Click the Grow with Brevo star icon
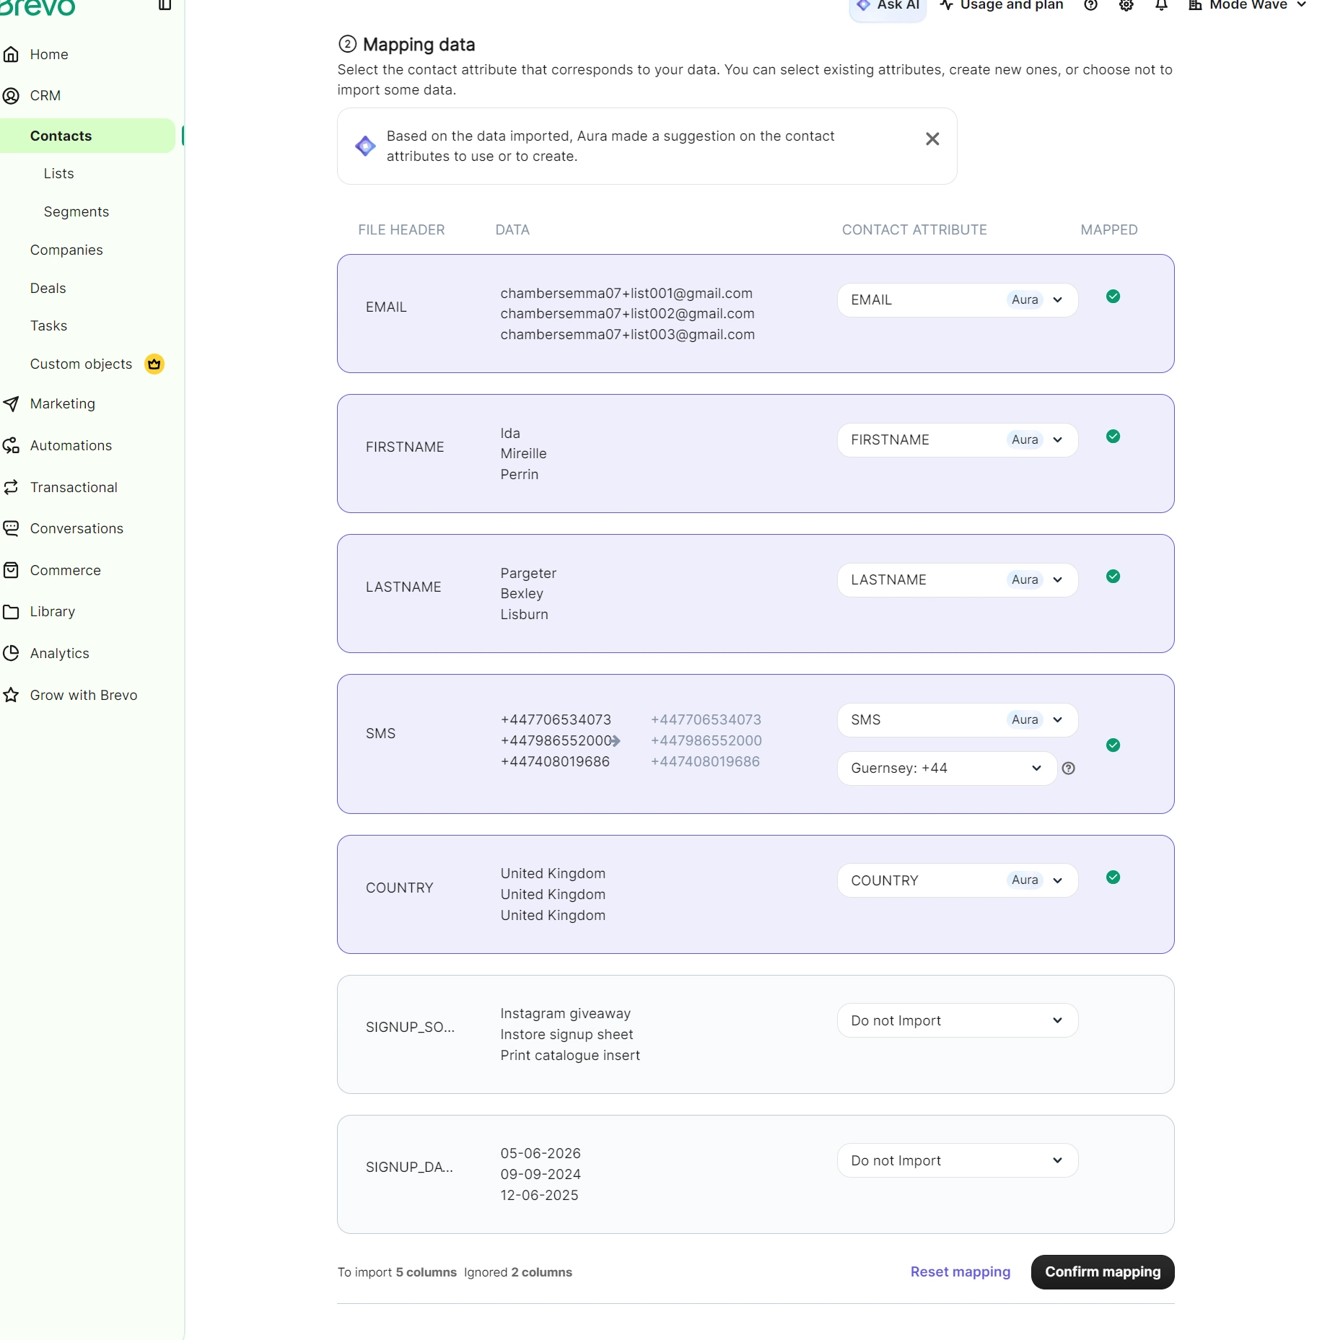 [11, 695]
